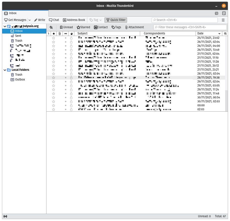Open the Write message composer
The width and height of the screenshot is (230, 221).
pyautogui.click(x=39, y=20)
